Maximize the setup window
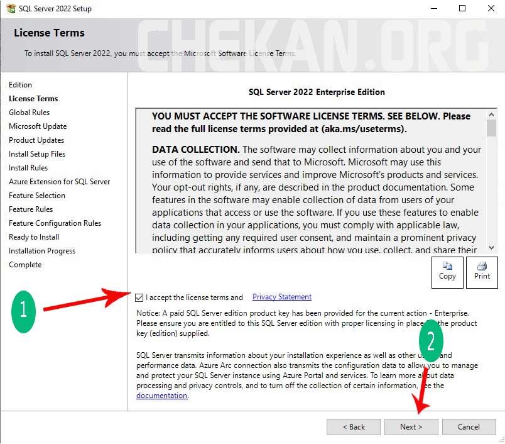 tap(462, 9)
